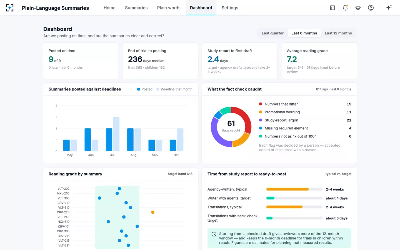Switch to the Last 12 months range
The image size is (400, 250).
338,33
